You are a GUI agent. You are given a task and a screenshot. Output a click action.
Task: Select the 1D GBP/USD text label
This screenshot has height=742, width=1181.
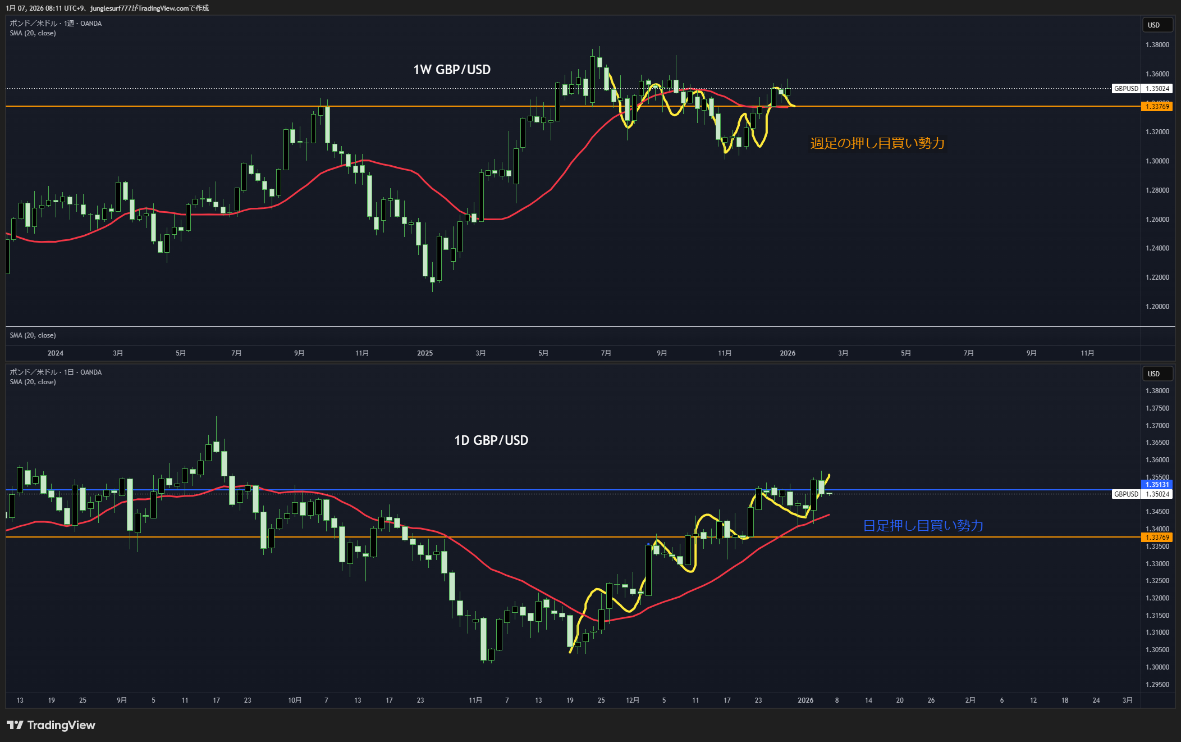tap(491, 440)
